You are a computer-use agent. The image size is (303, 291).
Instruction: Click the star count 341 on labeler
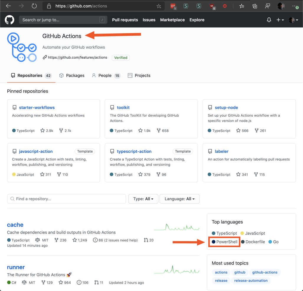pos(242,174)
